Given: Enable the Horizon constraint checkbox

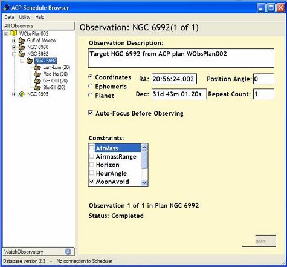Looking at the screenshot, I should click(x=92, y=165).
